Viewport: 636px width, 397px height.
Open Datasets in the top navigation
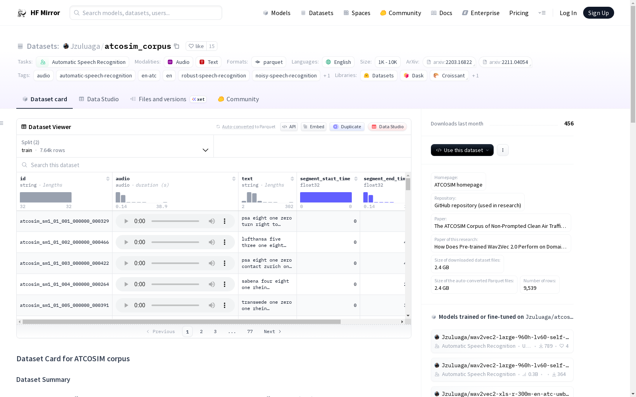tap(317, 13)
